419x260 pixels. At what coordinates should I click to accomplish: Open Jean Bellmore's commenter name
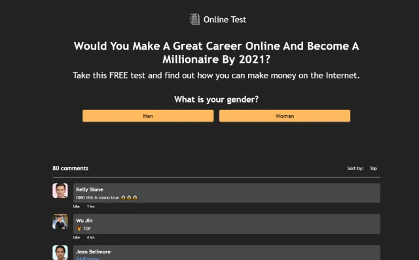pyautogui.click(x=93, y=252)
